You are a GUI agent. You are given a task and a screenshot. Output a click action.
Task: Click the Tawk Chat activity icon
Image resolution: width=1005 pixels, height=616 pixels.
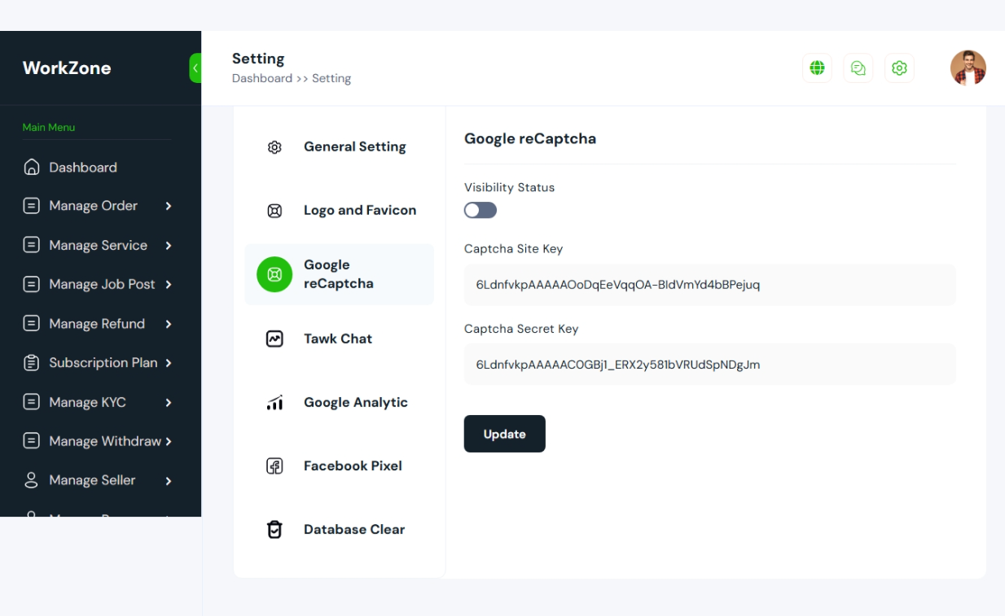(274, 339)
